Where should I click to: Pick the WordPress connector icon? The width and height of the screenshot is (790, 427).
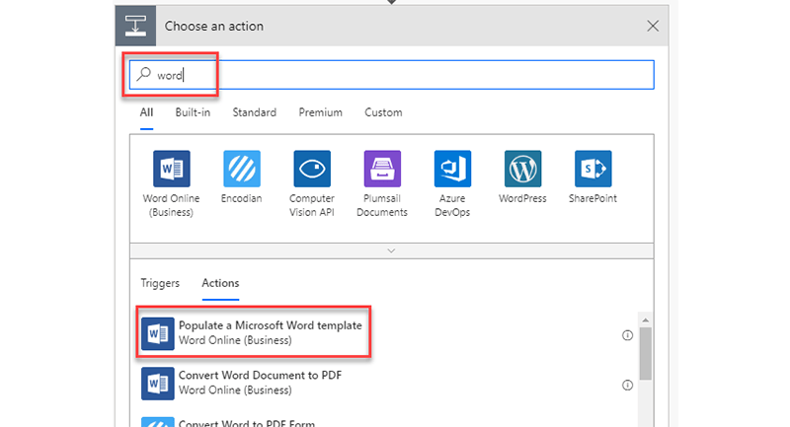[522, 169]
